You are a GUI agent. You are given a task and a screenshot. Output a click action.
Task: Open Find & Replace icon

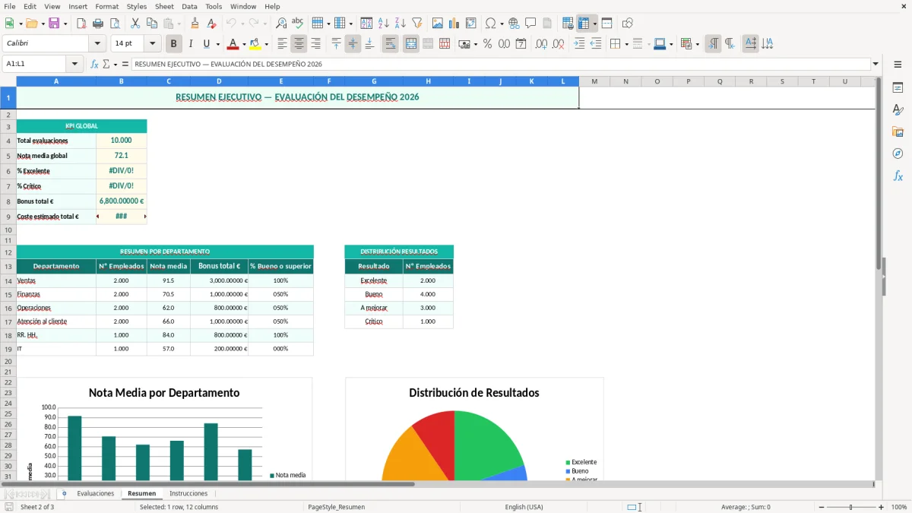tap(281, 24)
